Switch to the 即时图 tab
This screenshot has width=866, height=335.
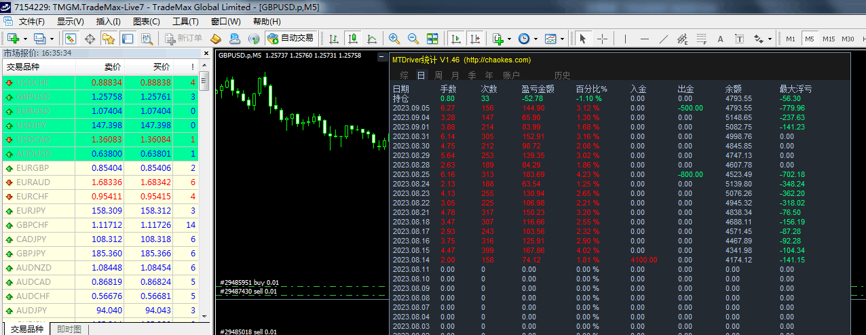click(69, 329)
